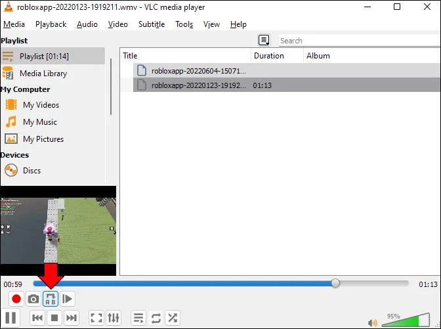Toggle random shuffle playback
Viewport: 441px width, 329px height.
click(173, 318)
